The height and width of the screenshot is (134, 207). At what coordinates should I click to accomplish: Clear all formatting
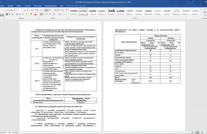(37, 10)
